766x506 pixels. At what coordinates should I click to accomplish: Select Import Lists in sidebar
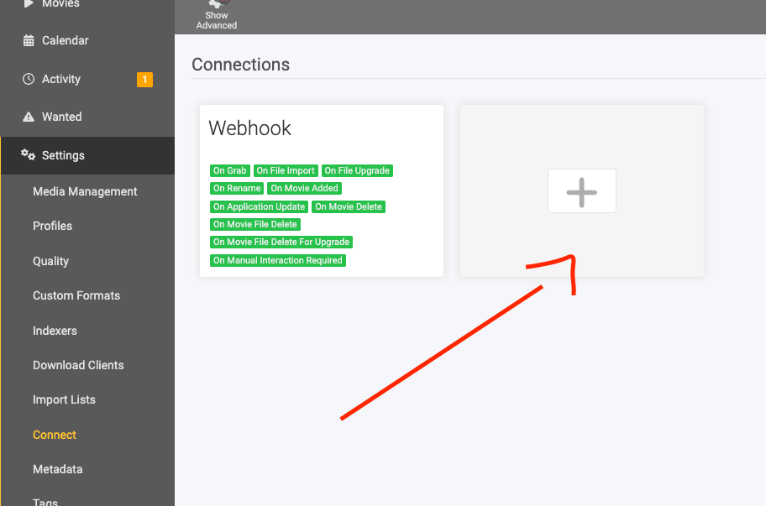point(64,399)
